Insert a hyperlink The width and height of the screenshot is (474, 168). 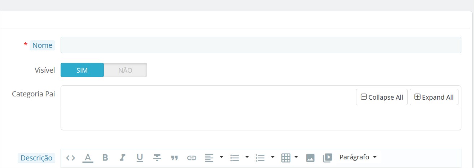click(x=192, y=158)
